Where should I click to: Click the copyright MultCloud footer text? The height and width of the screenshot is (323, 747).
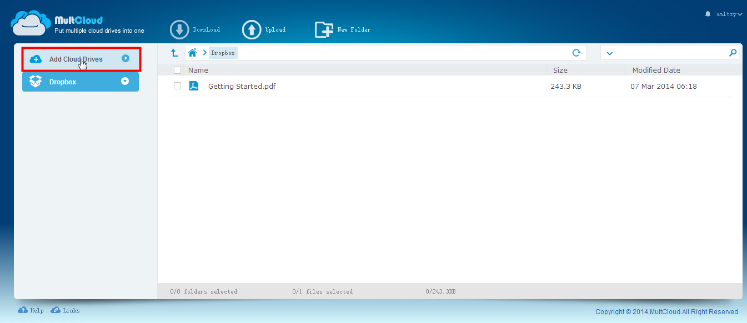point(666,311)
